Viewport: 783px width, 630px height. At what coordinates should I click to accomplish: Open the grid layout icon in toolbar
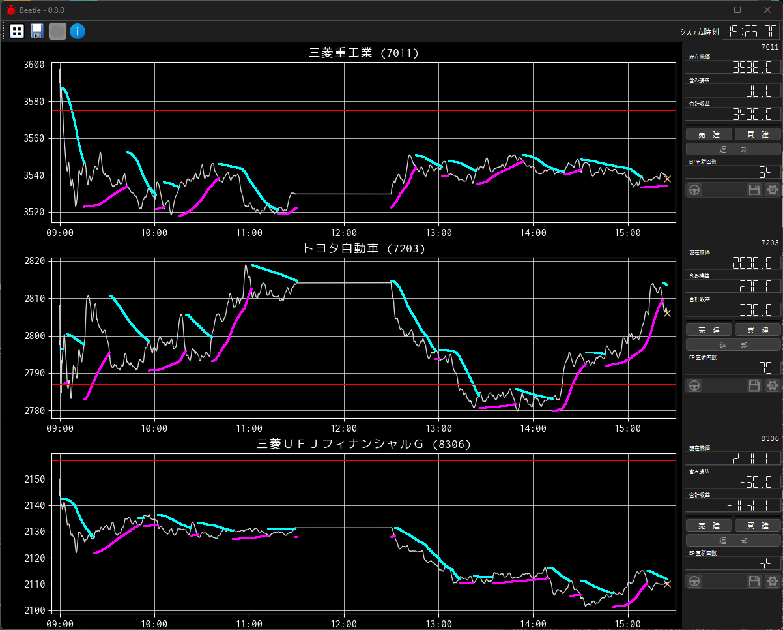coord(17,31)
